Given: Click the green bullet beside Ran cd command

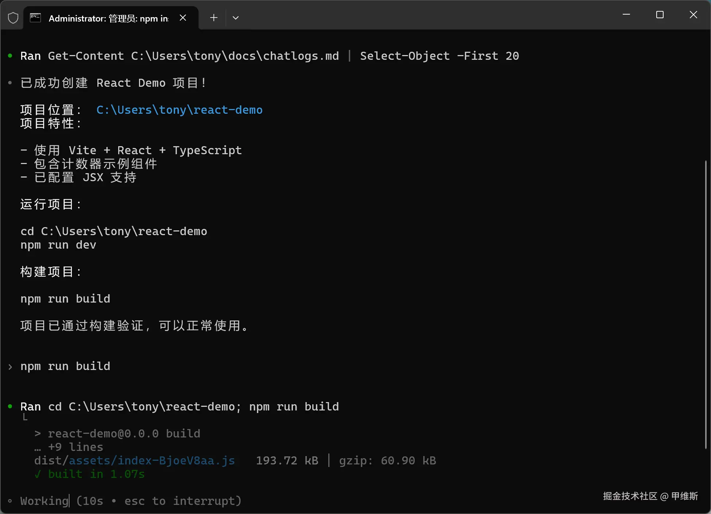Looking at the screenshot, I should [10, 406].
